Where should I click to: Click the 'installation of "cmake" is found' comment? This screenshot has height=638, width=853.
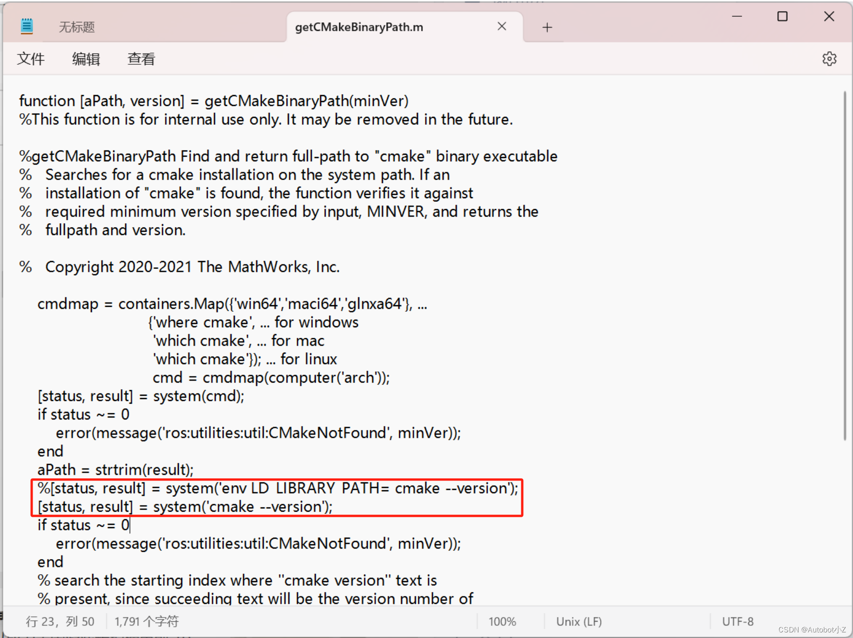(x=246, y=193)
